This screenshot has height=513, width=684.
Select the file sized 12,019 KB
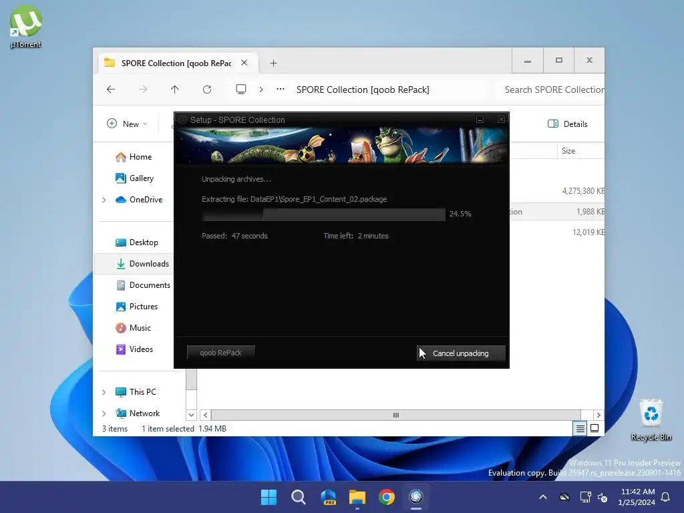pos(588,232)
